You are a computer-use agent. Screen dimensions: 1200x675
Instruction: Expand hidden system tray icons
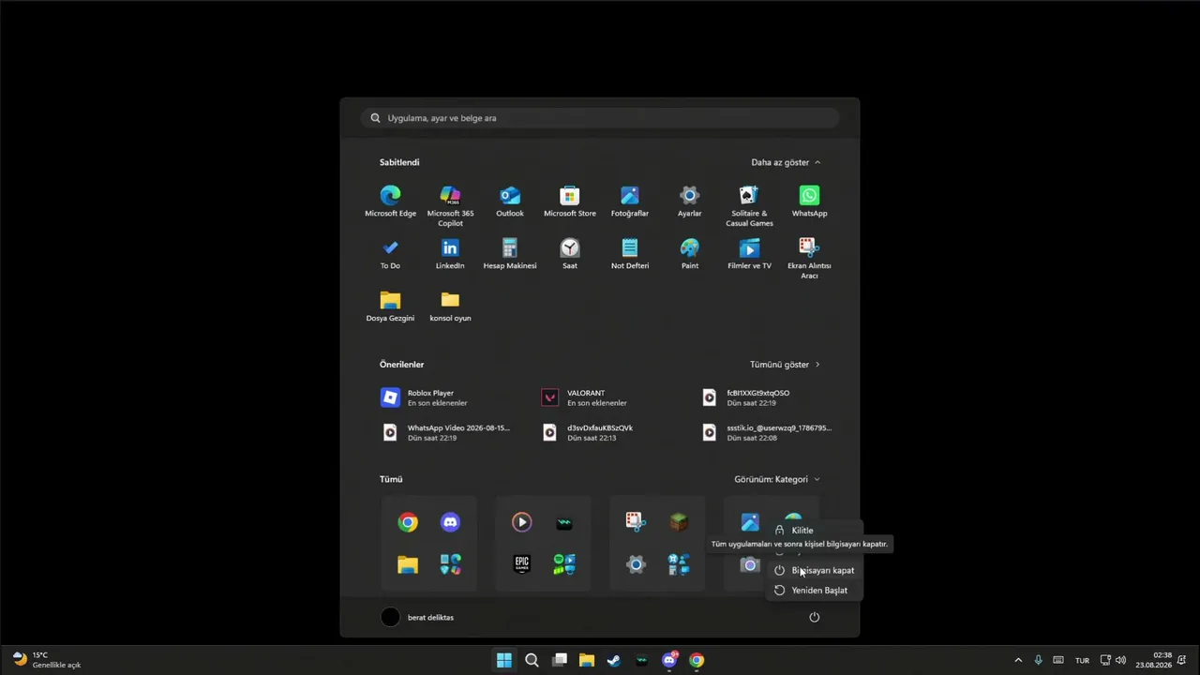pyautogui.click(x=1018, y=660)
